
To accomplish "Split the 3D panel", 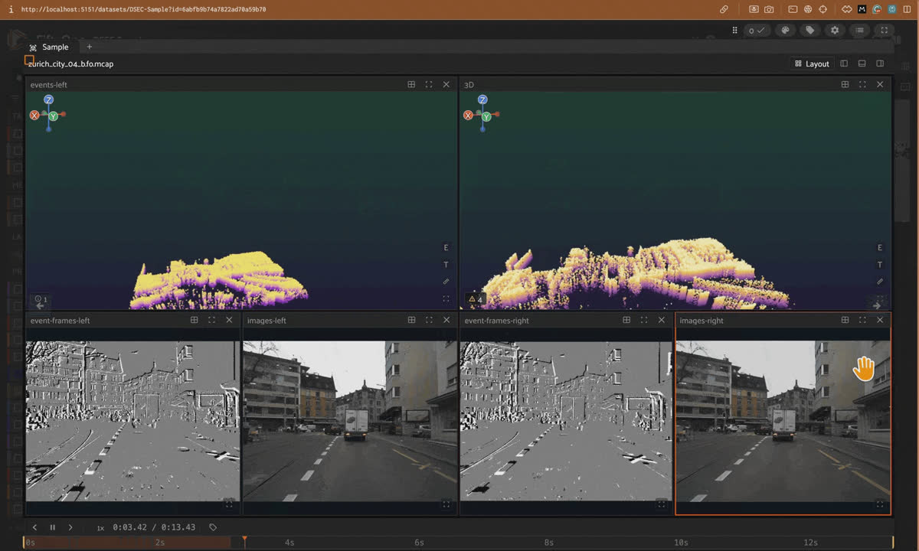I will click(845, 84).
